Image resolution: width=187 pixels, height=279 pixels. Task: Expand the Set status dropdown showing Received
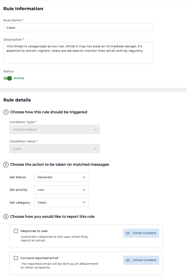pyautogui.click(x=62, y=177)
